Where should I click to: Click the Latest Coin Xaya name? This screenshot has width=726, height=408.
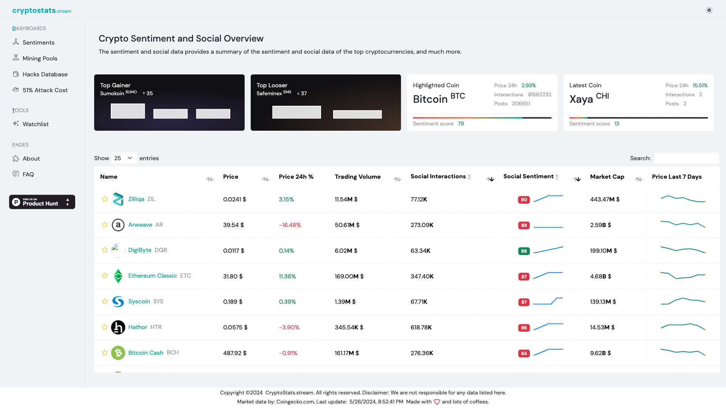[x=581, y=99]
